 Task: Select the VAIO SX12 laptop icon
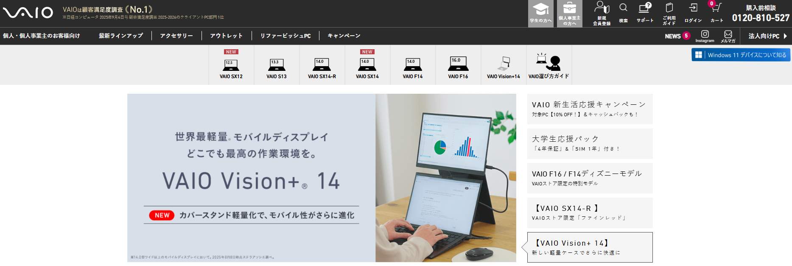231,65
